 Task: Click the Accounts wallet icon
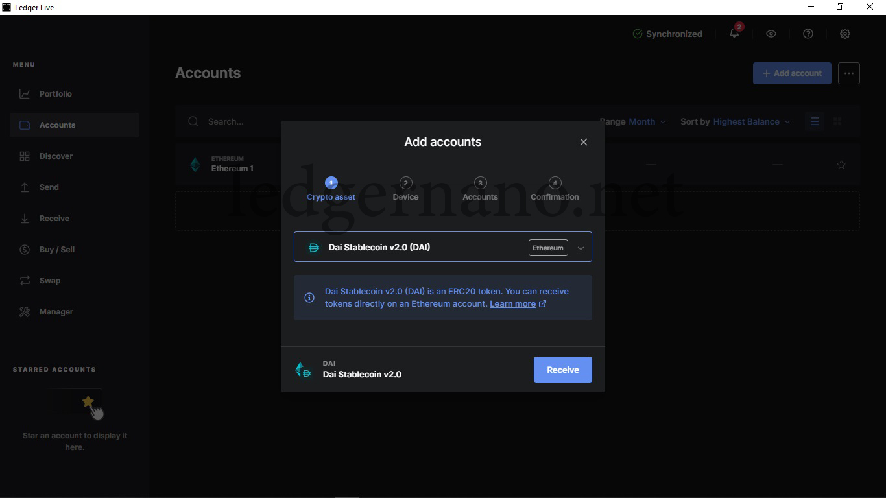pyautogui.click(x=25, y=125)
